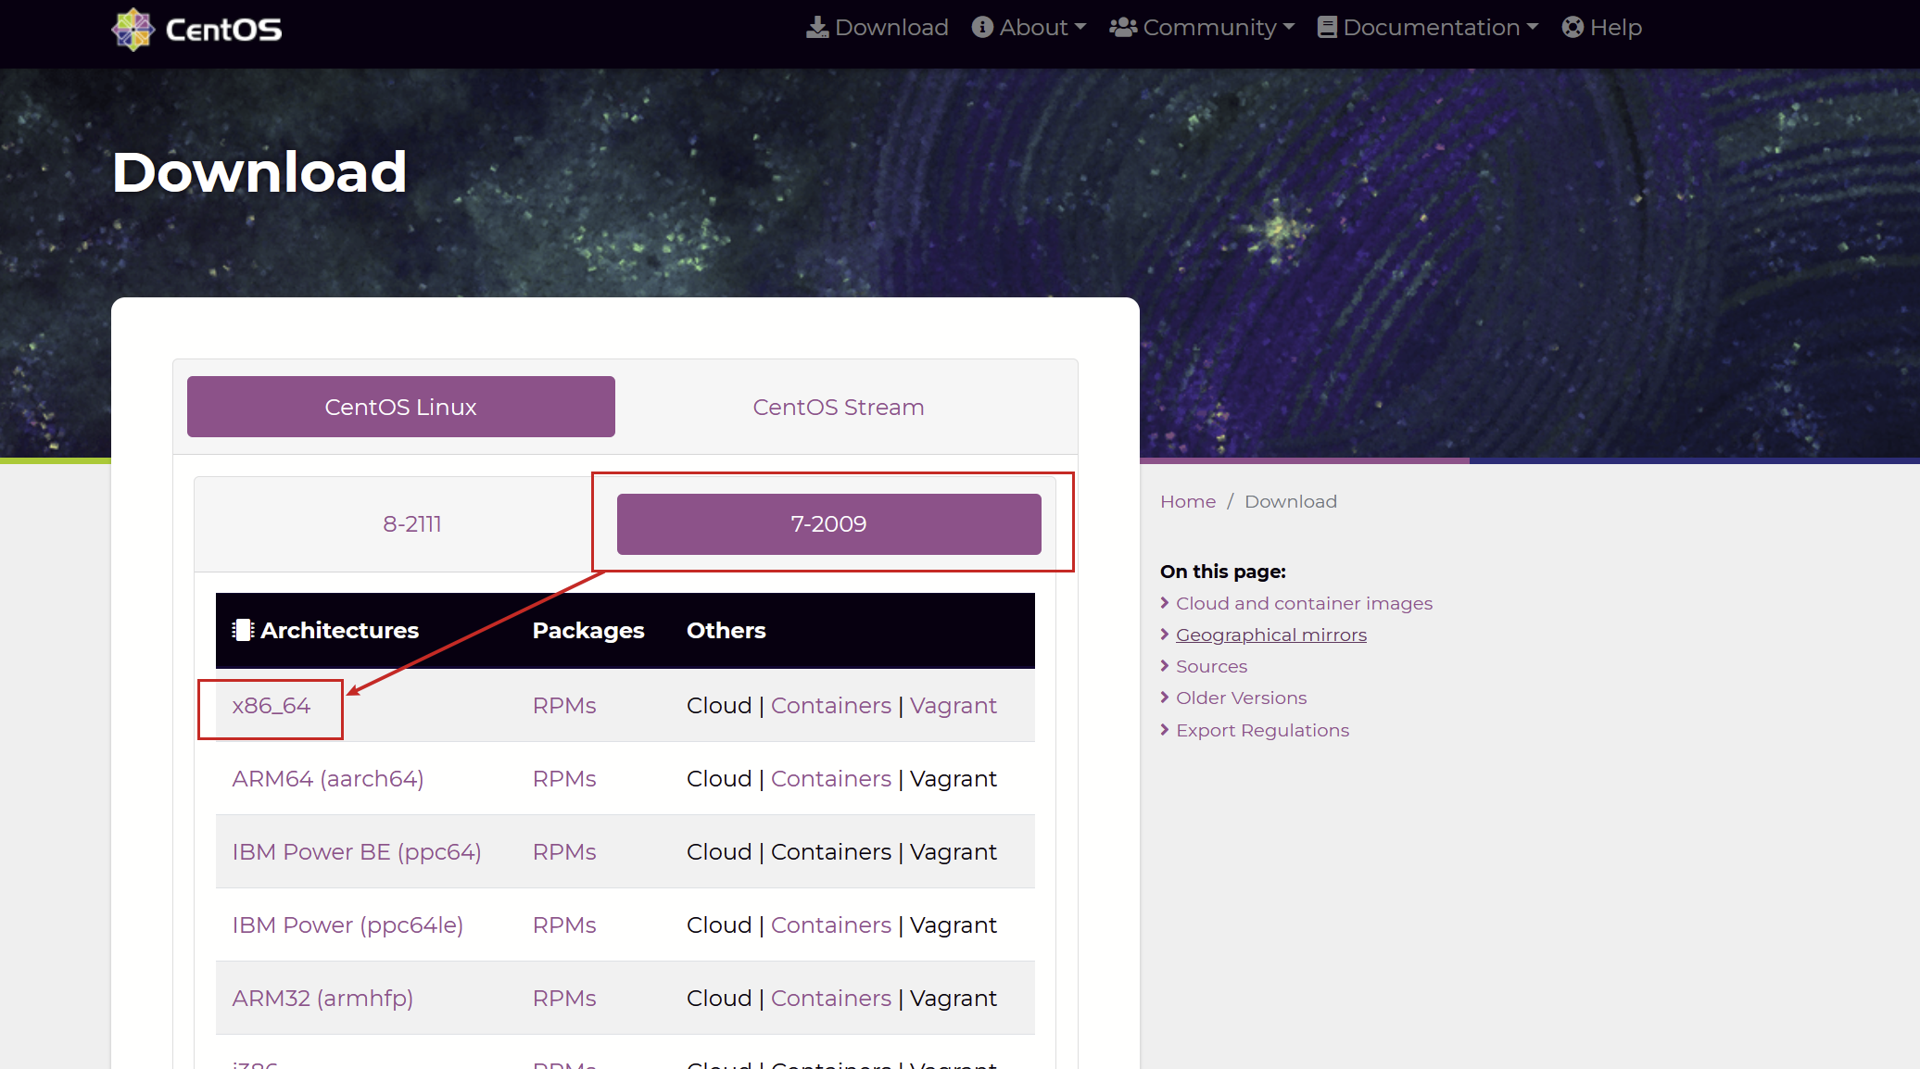1920x1069 pixels.
Task: Follow the Geographical mirrors link
Action: (1271, 635)
